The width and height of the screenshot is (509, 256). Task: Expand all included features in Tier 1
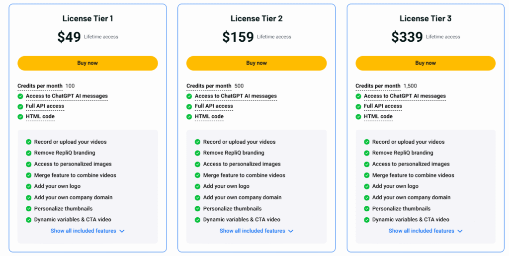(x=87, y=231)
